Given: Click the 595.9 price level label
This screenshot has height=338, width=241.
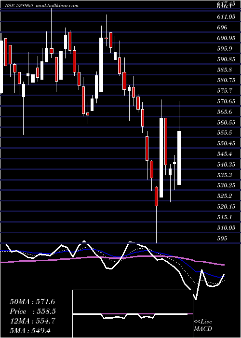Looking at the screenshot, I should 225,48.
